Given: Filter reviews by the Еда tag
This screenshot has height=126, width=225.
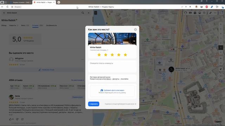Looking at the screenshot, I should tap(14, 87).
